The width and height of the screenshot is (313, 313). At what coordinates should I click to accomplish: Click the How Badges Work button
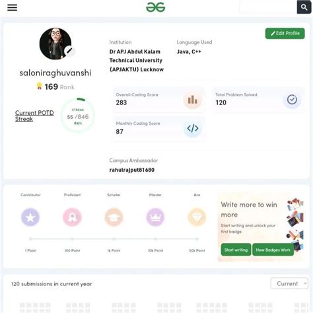pyautogui.click(x=273, y=250)
